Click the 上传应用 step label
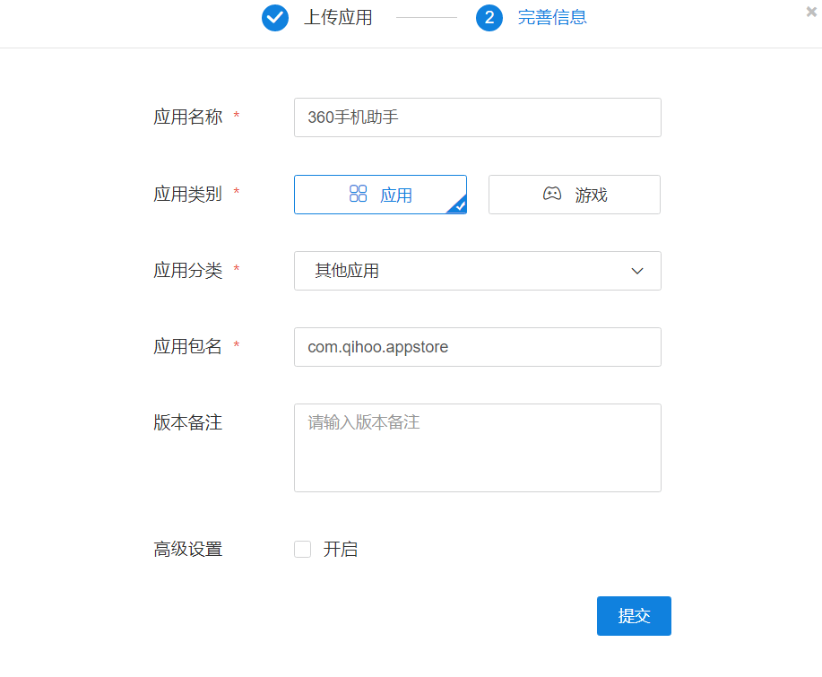 (338, 17)
